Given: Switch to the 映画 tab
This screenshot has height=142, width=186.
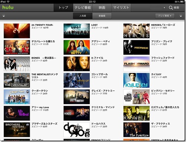Looking at the screenshot, I should point(102,7).
